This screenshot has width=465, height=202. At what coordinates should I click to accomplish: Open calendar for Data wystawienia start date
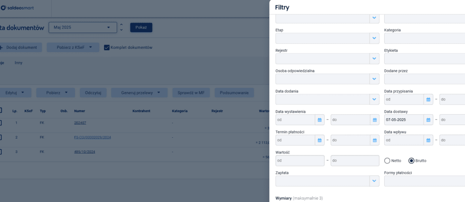[319, 120]
